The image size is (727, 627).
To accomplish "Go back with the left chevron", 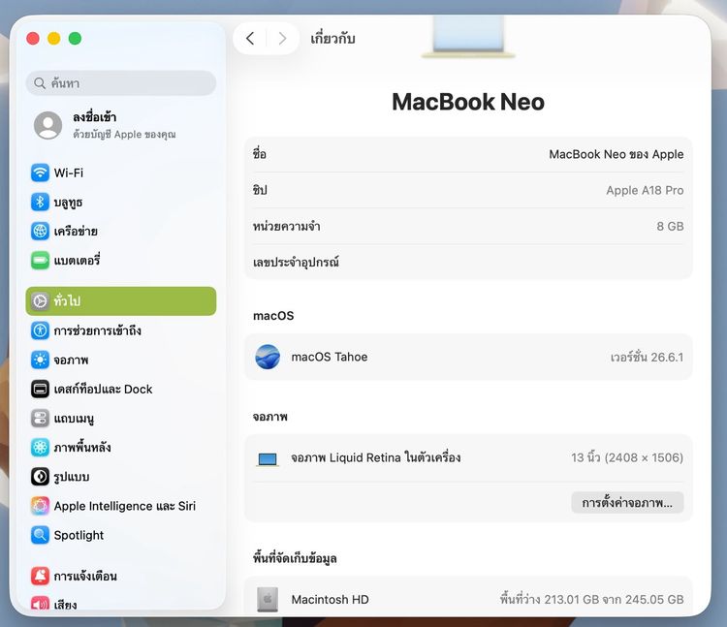I will pyautogui.click(x=250, y=39).
